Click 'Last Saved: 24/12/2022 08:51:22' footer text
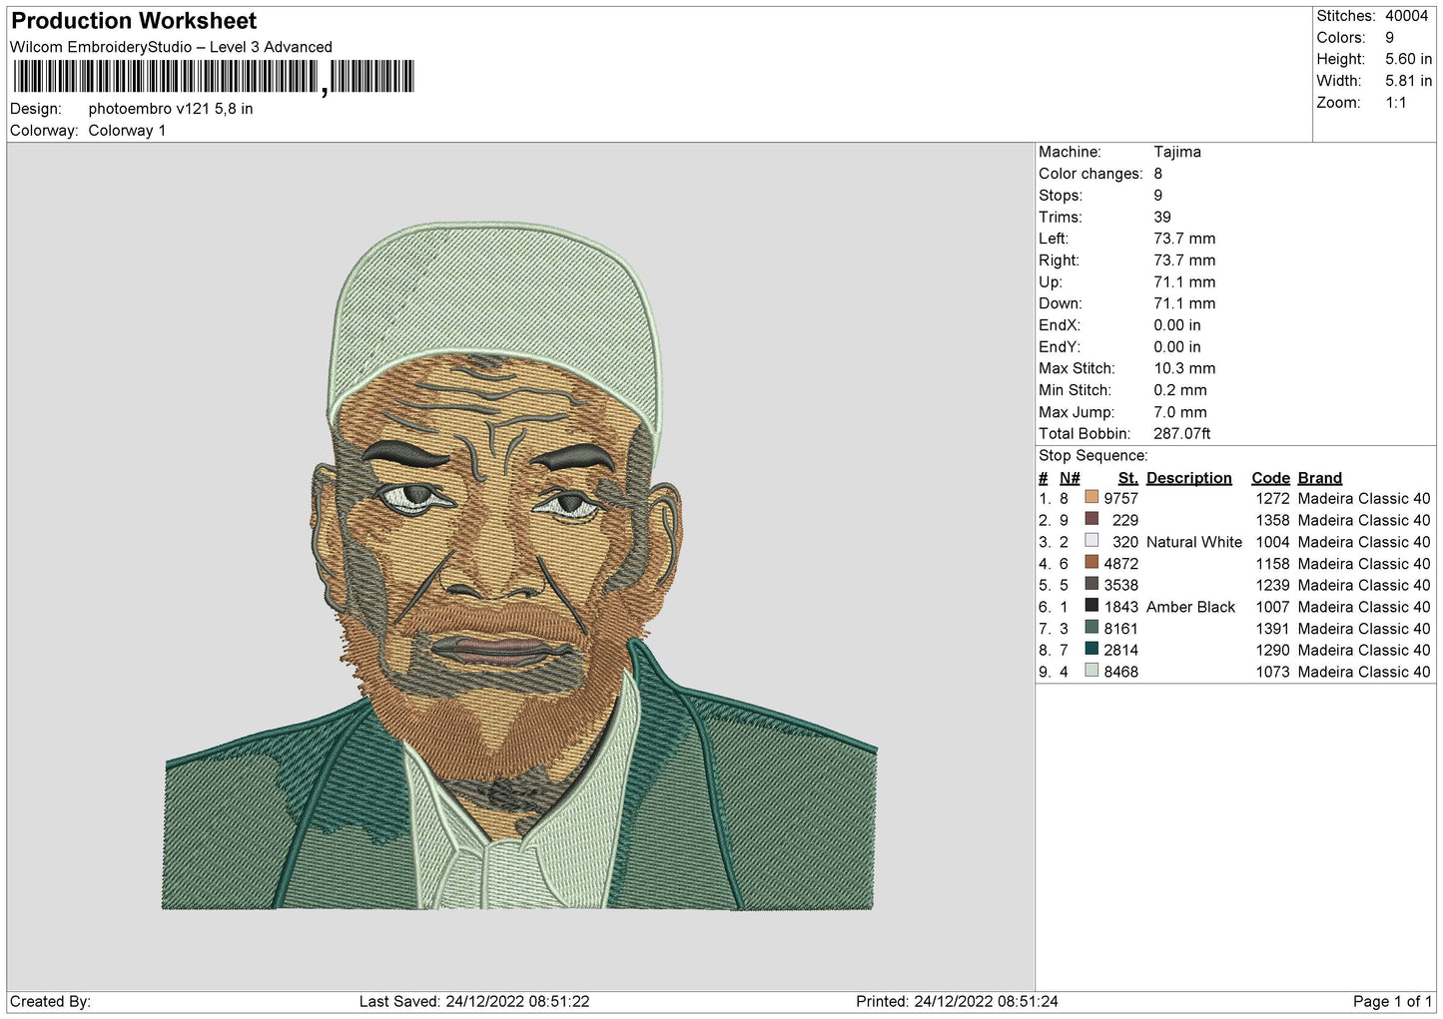This screenshot has width=1443, height=1019. pyautogui.click(x=474, y=1001)
